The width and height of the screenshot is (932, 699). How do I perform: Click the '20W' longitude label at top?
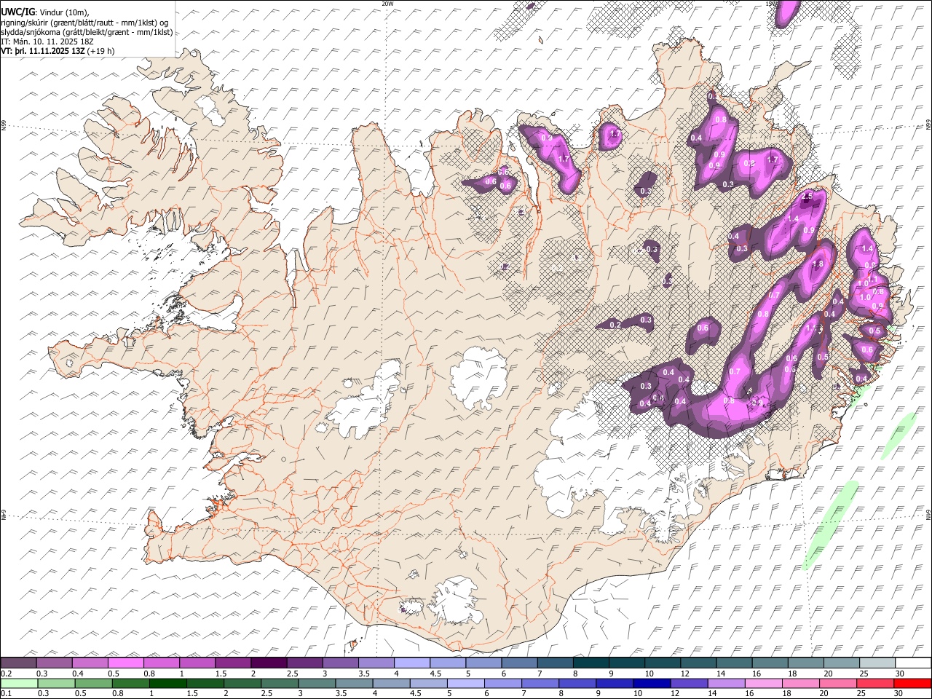(387, 4)
